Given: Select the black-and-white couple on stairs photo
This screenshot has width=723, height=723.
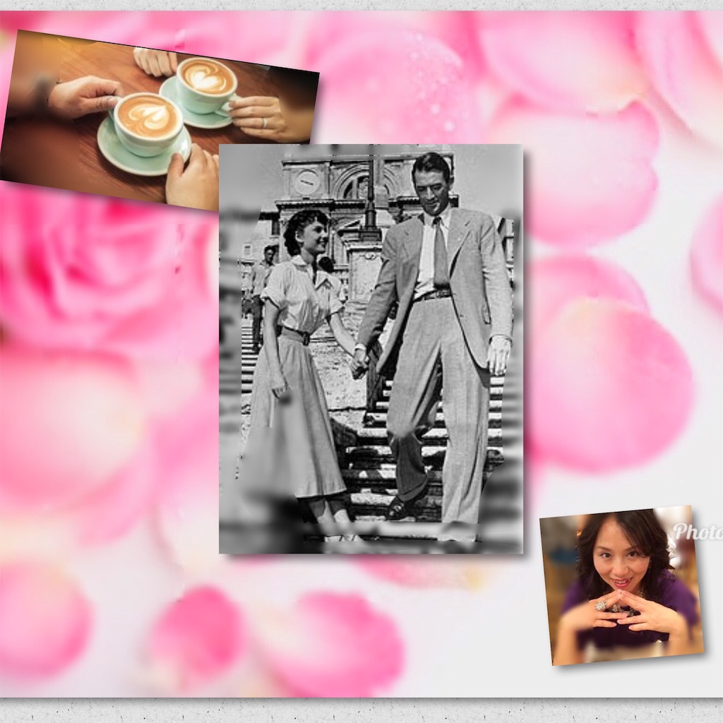Looking at the screenshot, I should coord(371,349).
